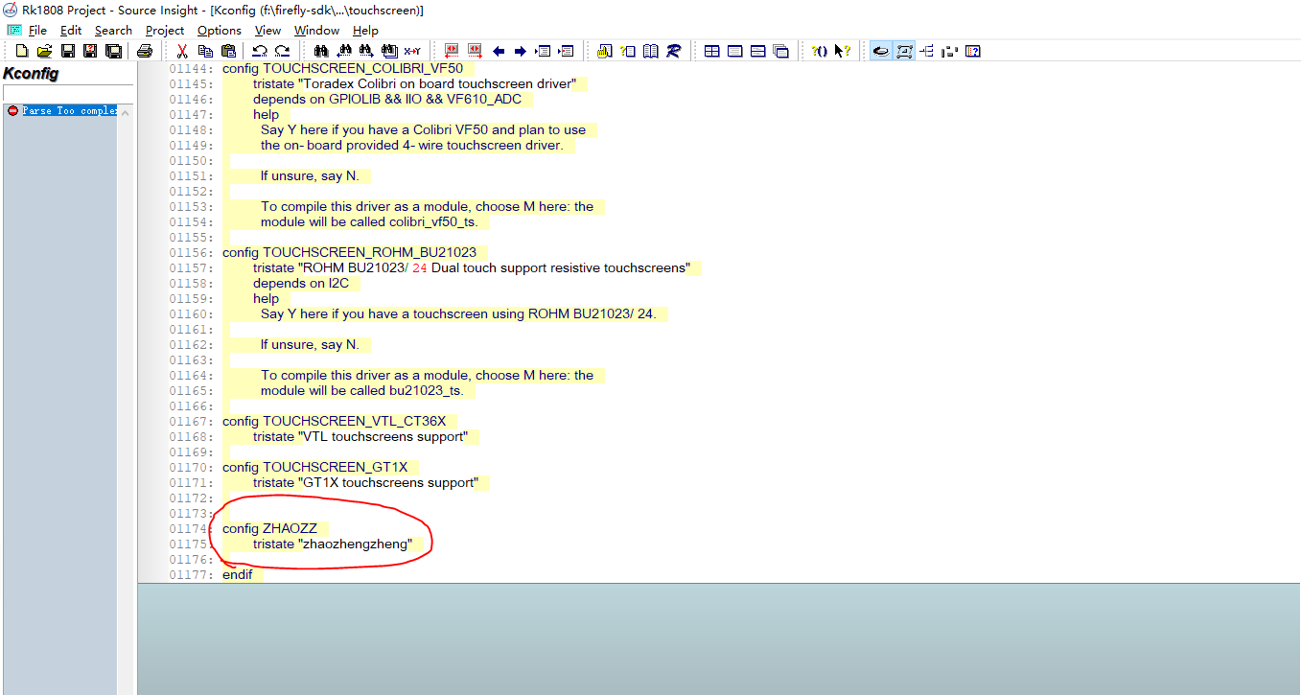Click the ?() function lookup icon
1301x695 pixels.
(819, 51)
